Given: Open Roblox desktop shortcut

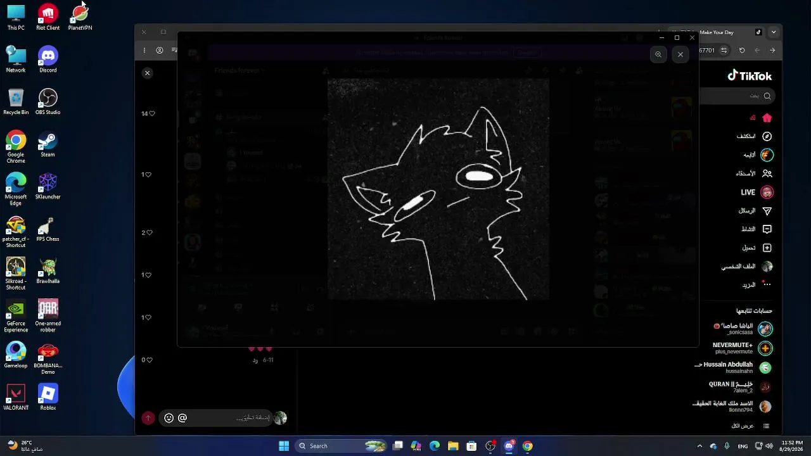Looking at the screenshot, I should coord(48,398).
